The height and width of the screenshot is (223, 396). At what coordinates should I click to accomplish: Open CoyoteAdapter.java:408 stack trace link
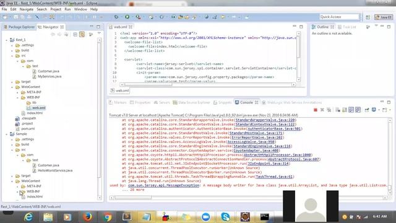tap(256, 151)
